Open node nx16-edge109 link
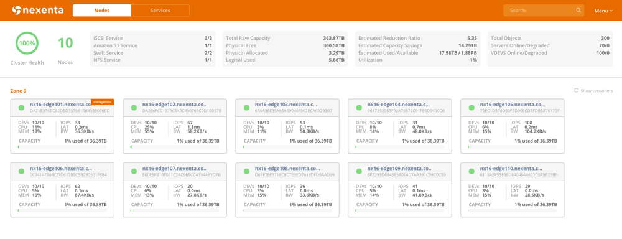The width and height of the screenshot is (622, 239). click(399, 168)
